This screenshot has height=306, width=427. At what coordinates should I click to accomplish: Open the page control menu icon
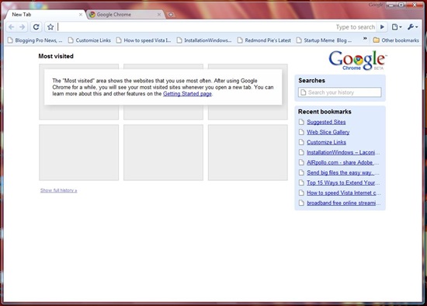pyautogui.click(x=397, y=27)
